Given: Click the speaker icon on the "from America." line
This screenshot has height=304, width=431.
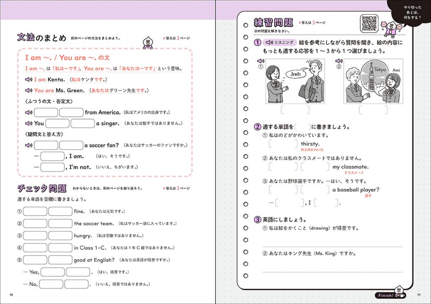Looking at the screenshot, I should 29,112.
